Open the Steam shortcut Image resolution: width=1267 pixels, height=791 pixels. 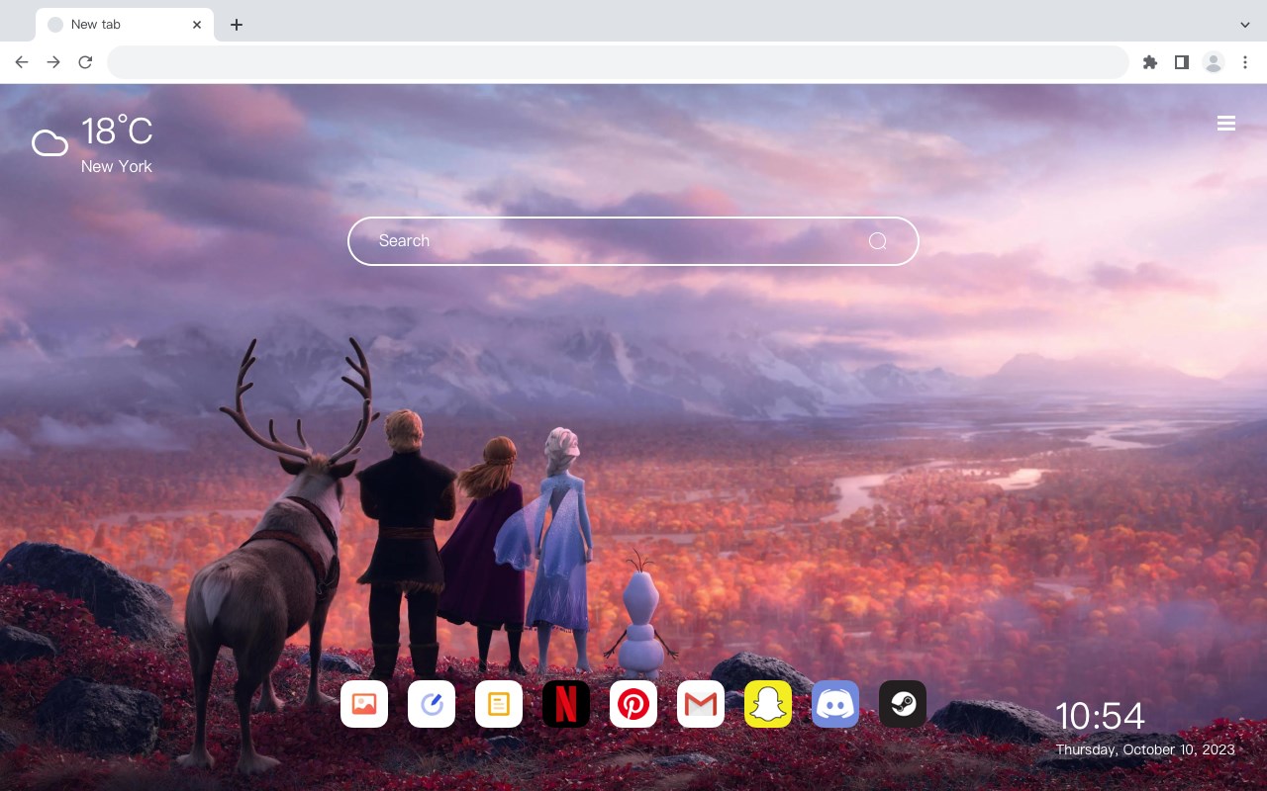tap(903, 704)
